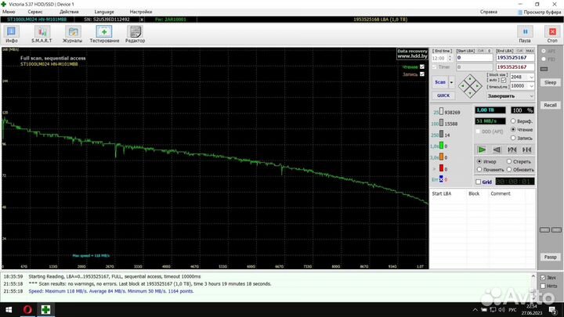Open the Инфо drive information panel
Screen dimensions: 564x317
pos(12,34)
